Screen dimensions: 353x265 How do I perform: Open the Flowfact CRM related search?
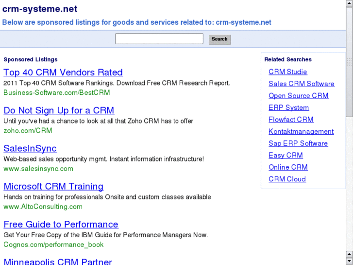291,120
